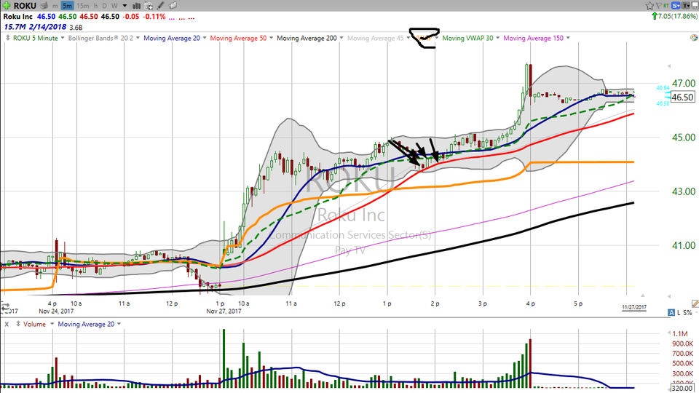699x393 pixels.
Task: Click the 320.00 volume value box
Action: (682, 388)
